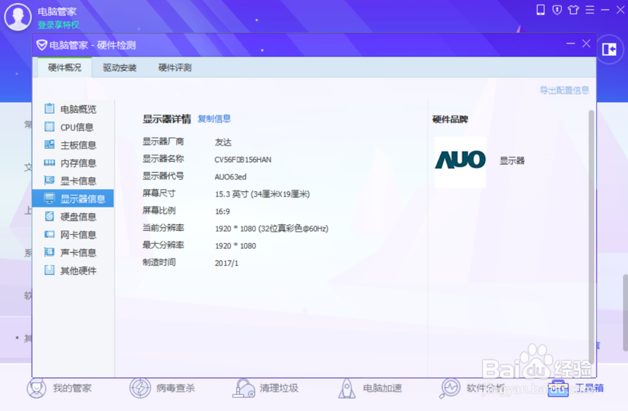Open the main hamburger menu
This screenshot has width=628, height=411.
(590, 9)
